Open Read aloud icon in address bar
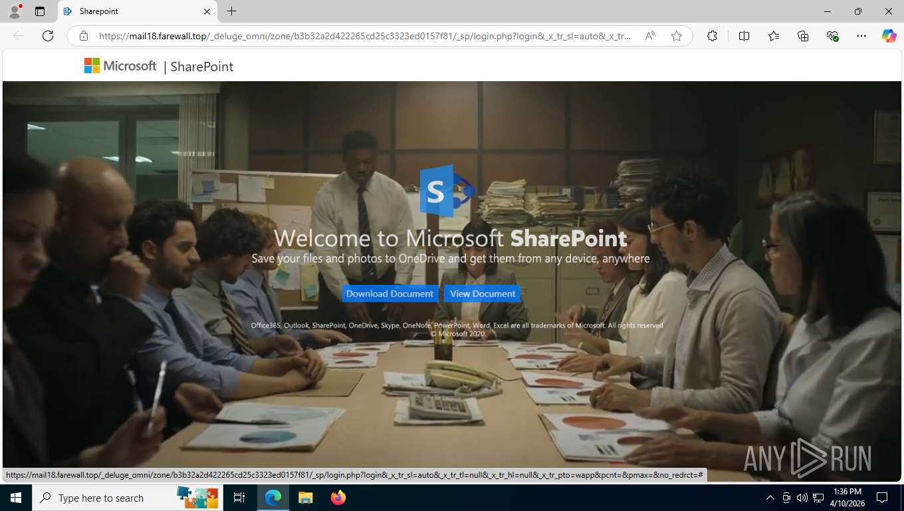The height and width of the screenshot is (511, 904). coord(650,36)
